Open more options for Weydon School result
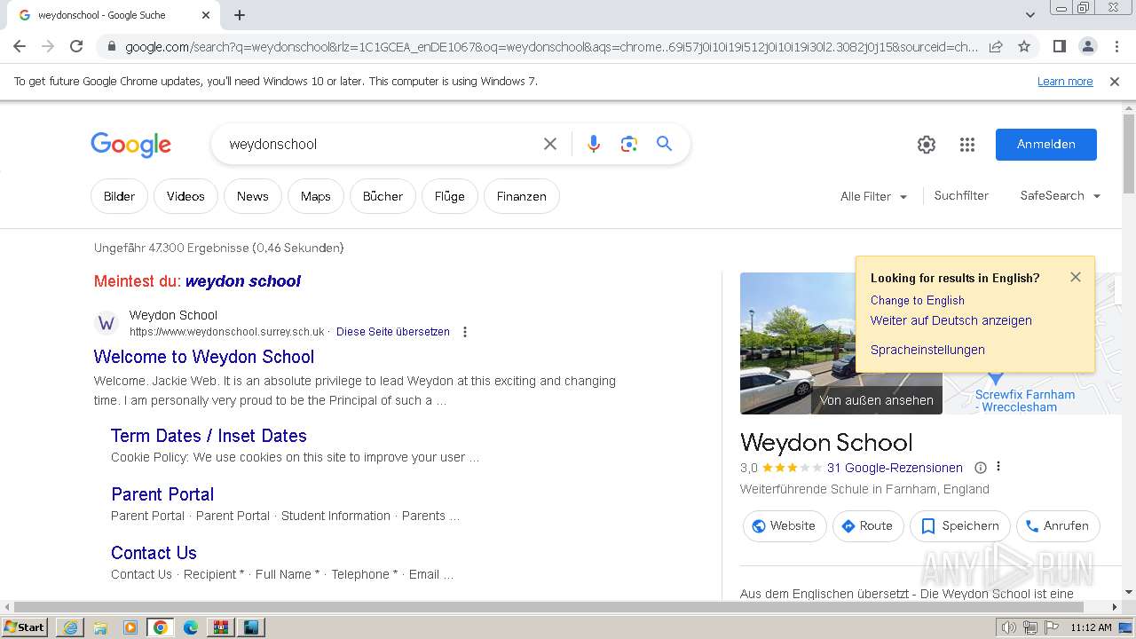This screenshot has width=1136, height=639. point(464,332)
